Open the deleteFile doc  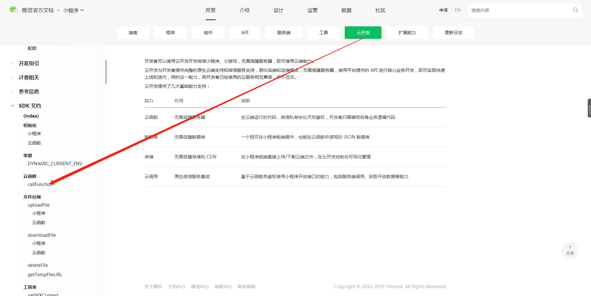pos(38,265)
